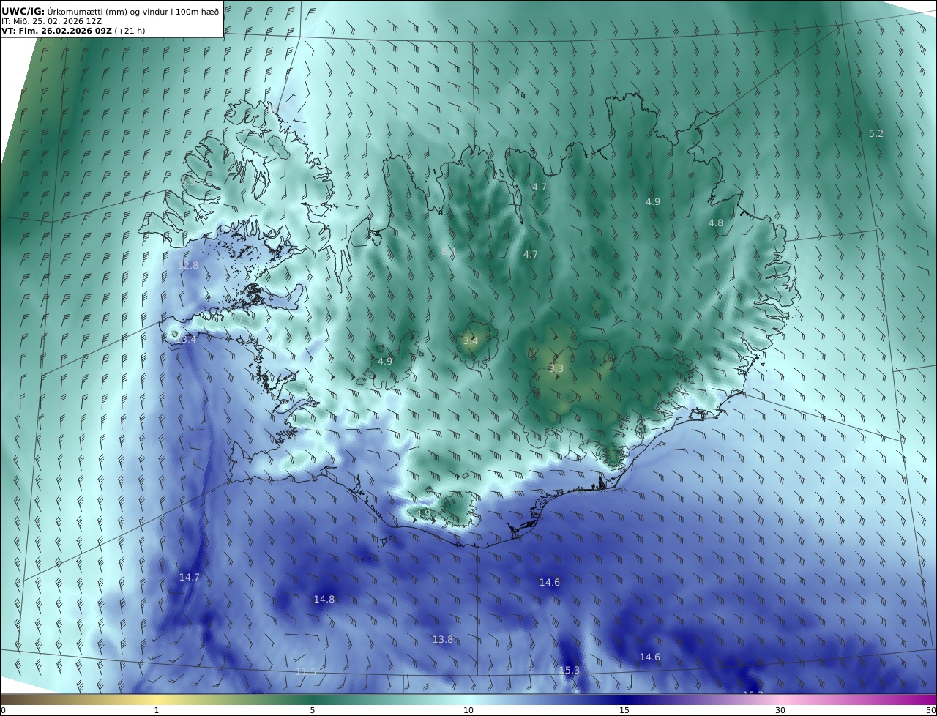Image resolution: width=937 pixels, height=716 pixels.
Task: Click the precipitation color scale bar
Action: point(468,699)
